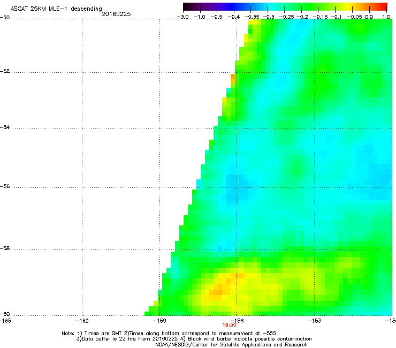This screenshot has height=348, width=396.
Task: Click the -0.35 colorbar tick label
Action: (x=252, y=17)
